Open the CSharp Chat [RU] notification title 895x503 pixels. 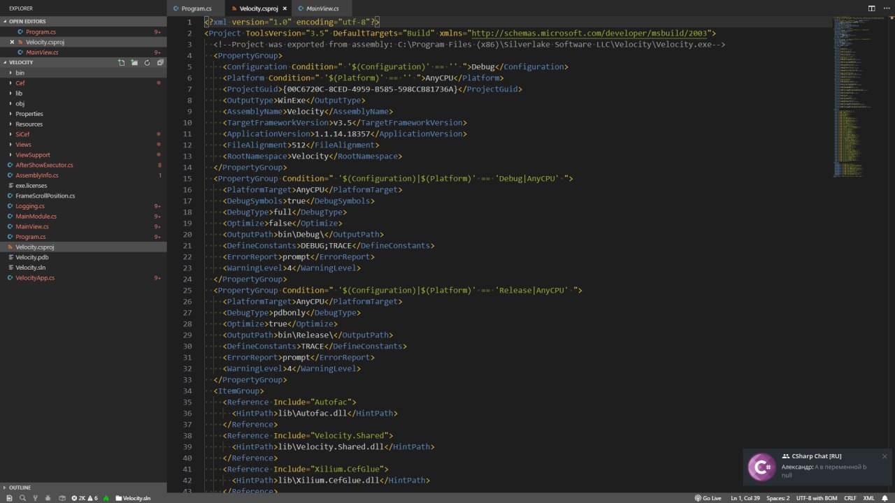pyautogui.click(x=816, y=456)
